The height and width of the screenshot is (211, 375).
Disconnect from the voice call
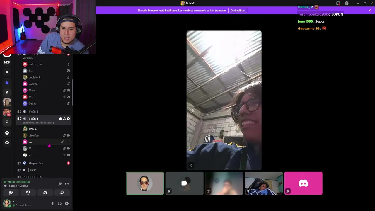[x=67, y=184]
